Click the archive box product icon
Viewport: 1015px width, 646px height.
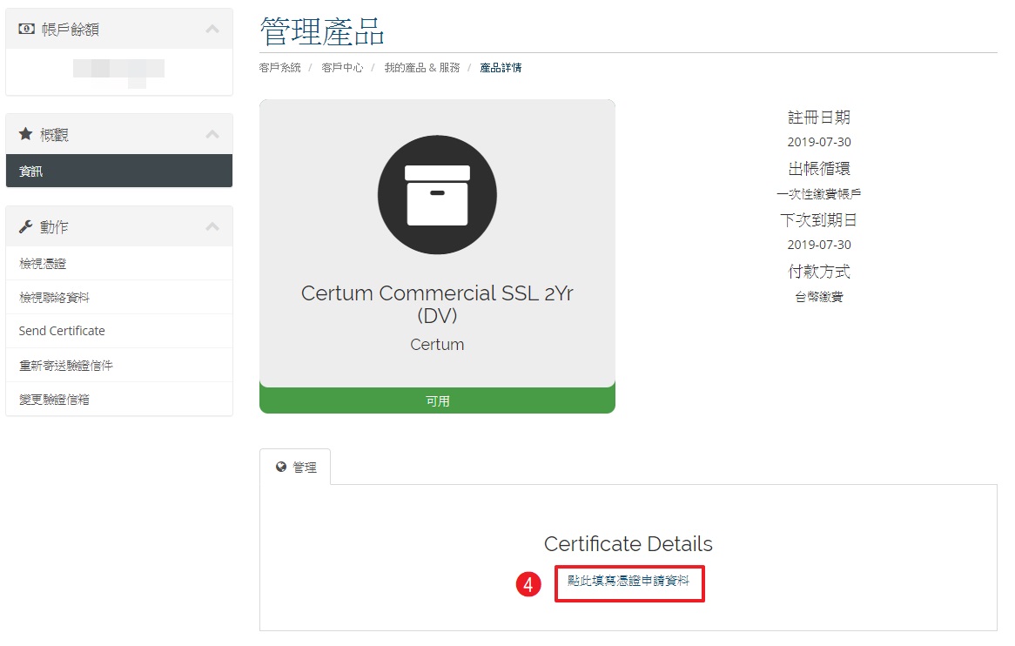click(x=437, y=195)
